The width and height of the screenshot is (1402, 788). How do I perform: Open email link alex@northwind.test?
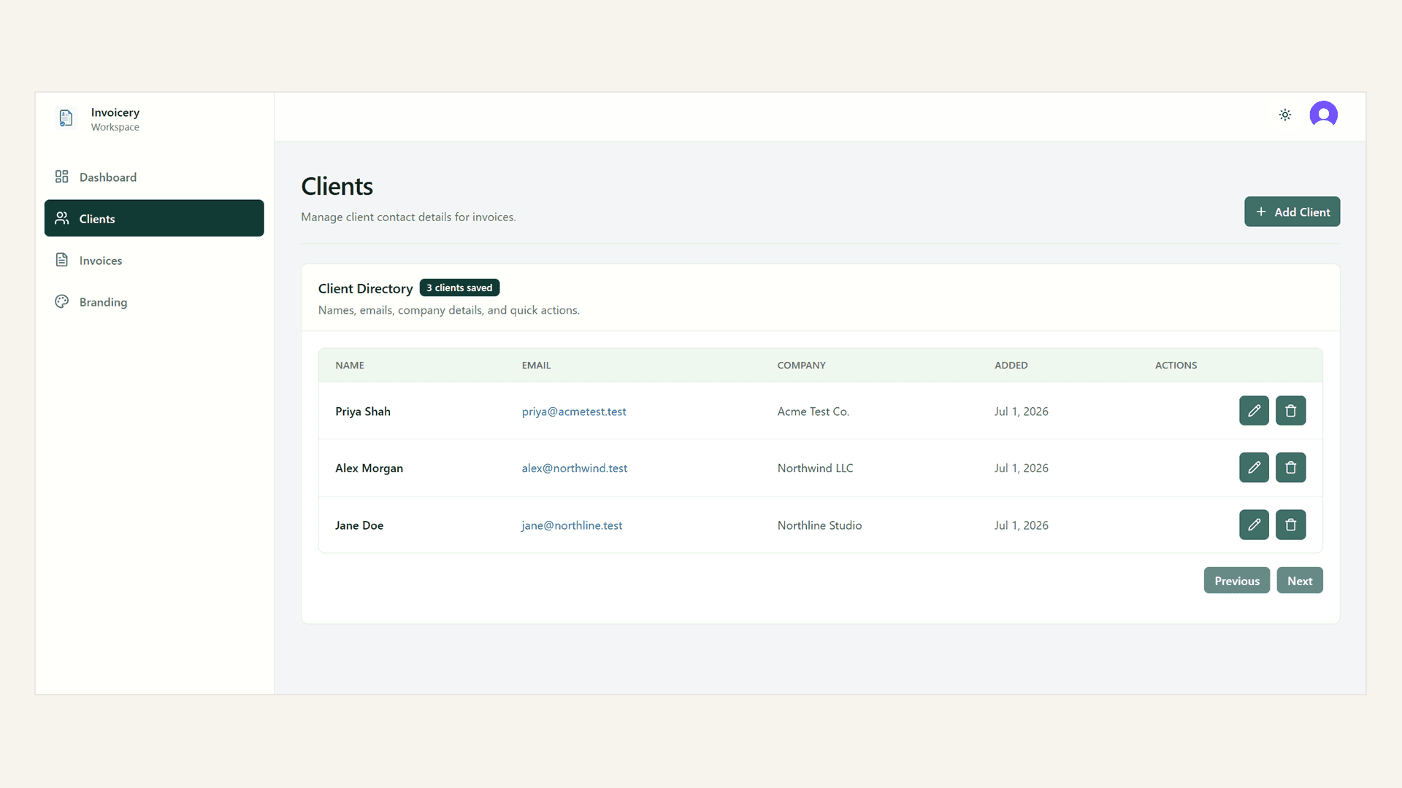pyautogui.click(x=574, y=468)
